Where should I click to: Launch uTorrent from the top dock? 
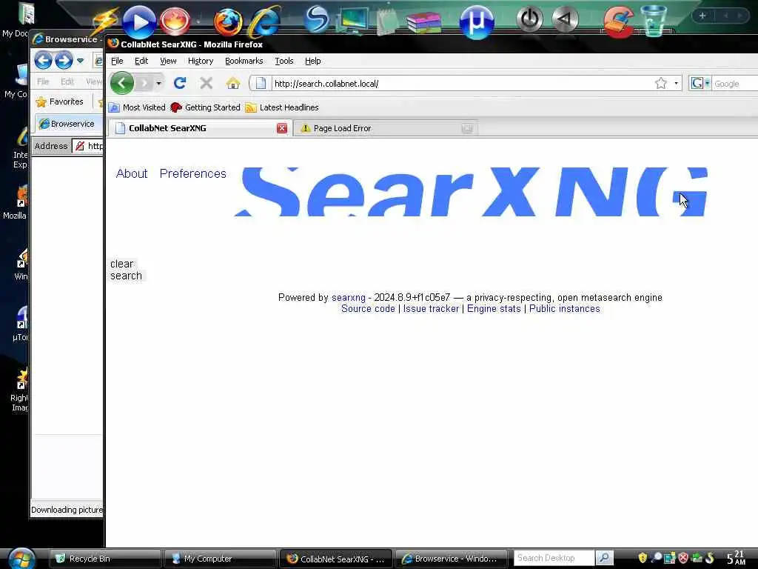(x=477, y=21)
